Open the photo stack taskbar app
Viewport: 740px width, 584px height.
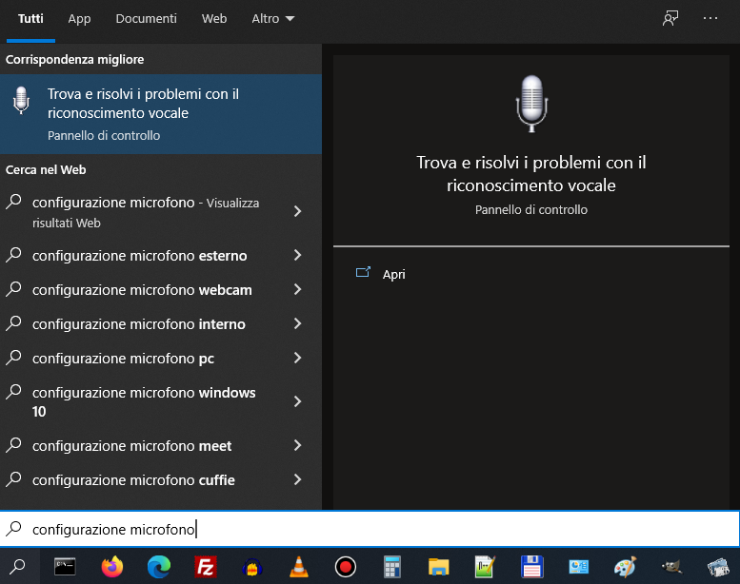[718, 567]
